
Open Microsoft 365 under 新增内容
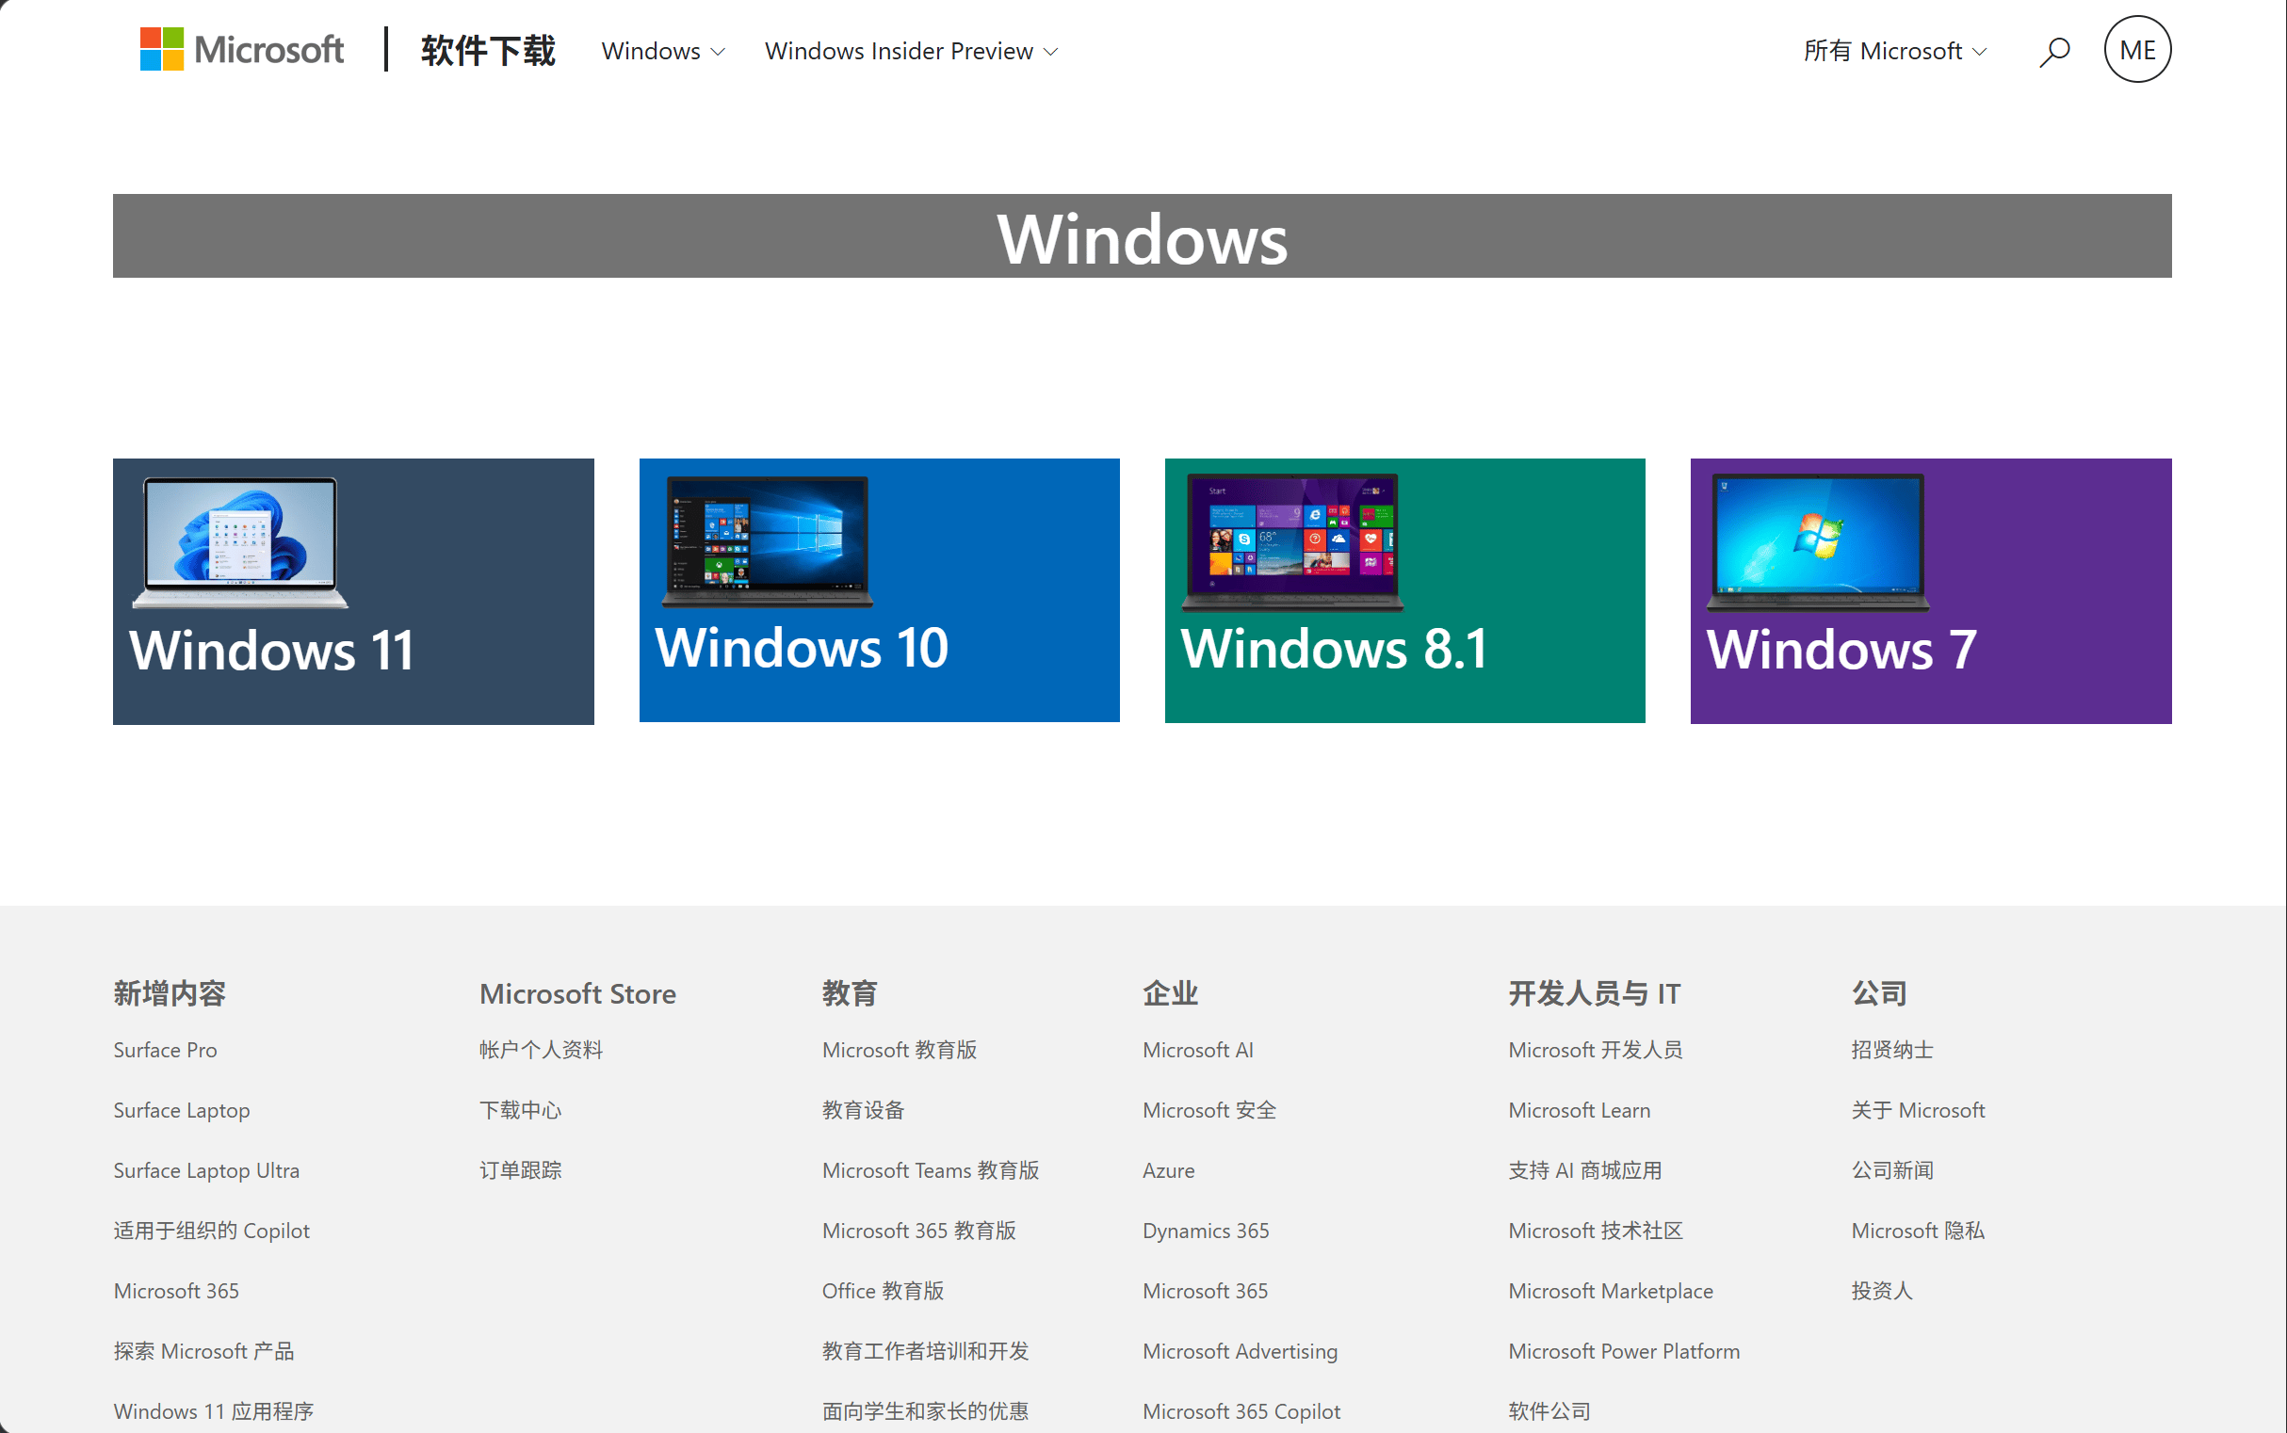175,1291
